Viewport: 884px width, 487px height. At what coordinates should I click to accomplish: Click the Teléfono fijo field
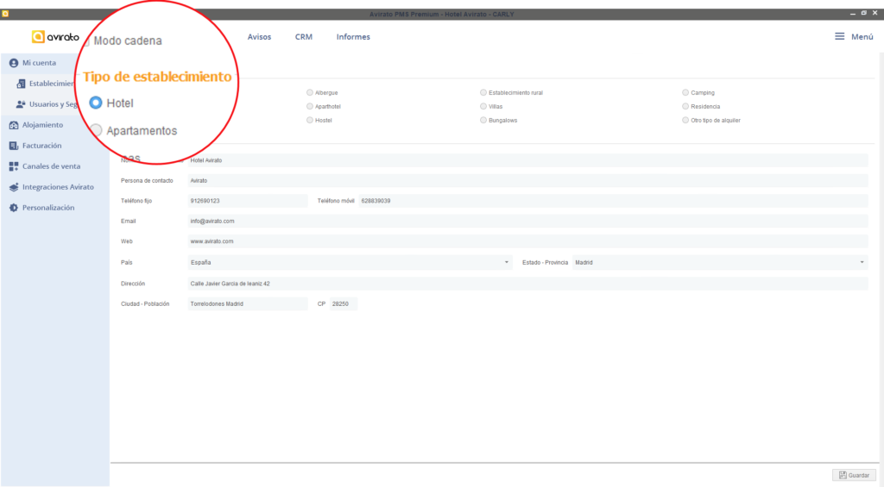click(x=248, y=201)
